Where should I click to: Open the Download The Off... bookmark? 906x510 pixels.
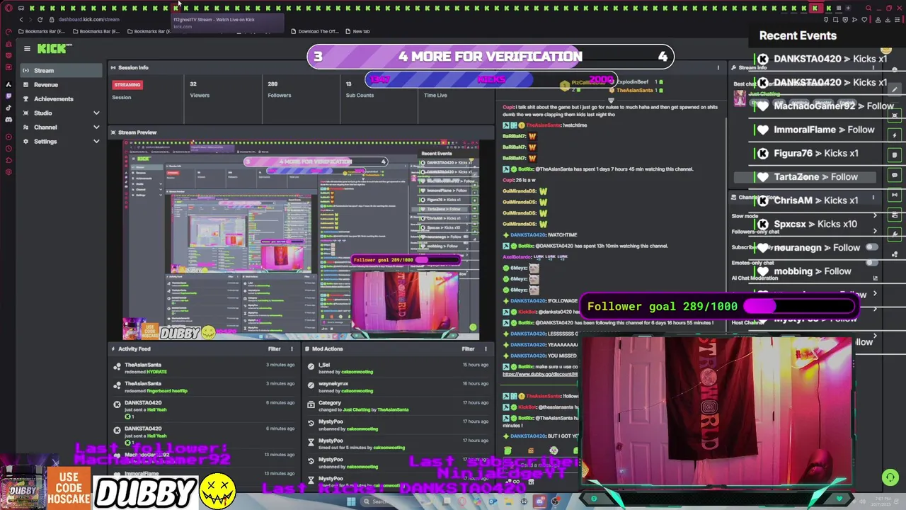click(314, 31)
